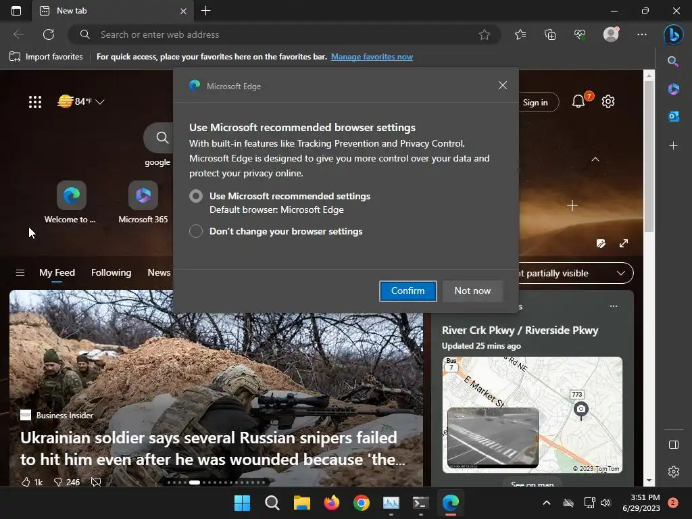Open the partially visible layout dropdown
The image size is (692, 519).
[x=576, y=273]
